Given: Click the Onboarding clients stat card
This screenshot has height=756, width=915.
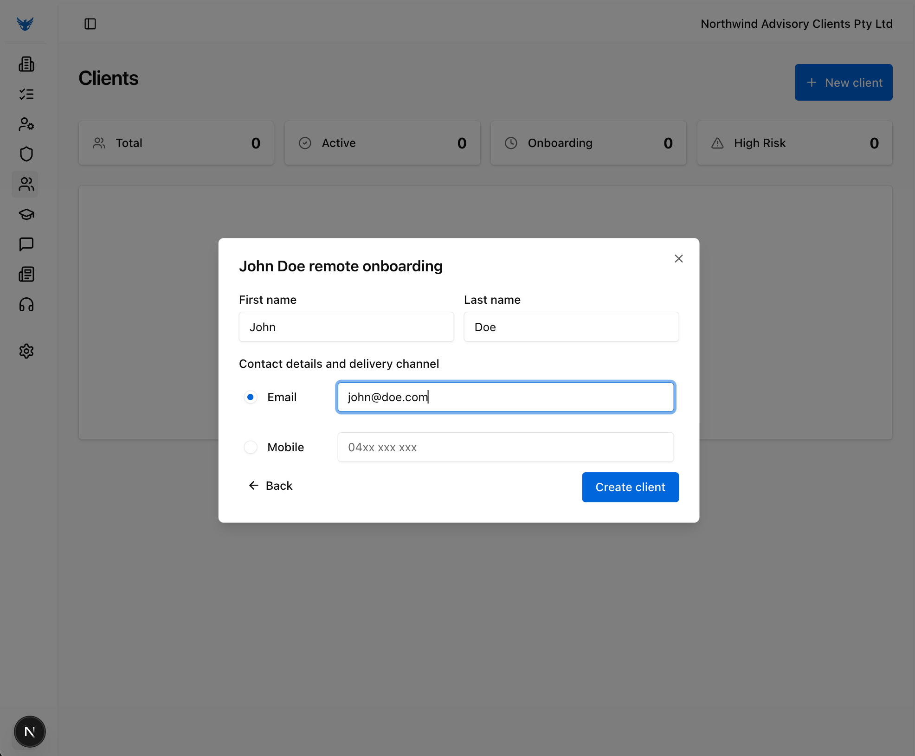Looking at the screenshot, I should (588, 143).
